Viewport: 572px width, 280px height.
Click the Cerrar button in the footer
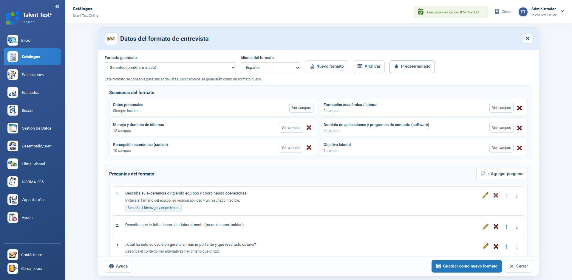(519, 266)
